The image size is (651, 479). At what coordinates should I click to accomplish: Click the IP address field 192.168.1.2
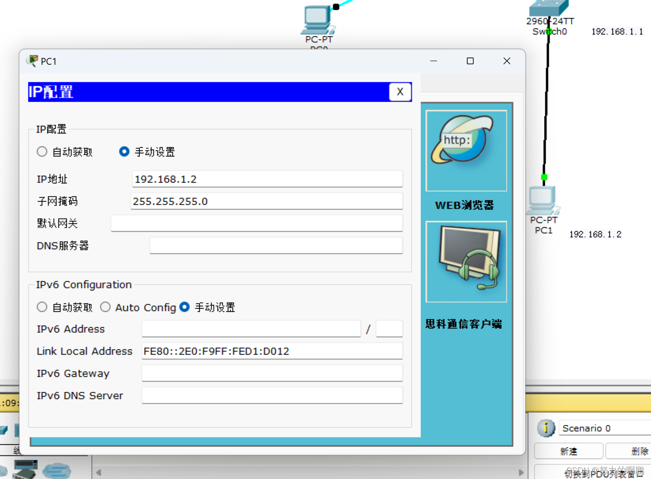[267, 179]
